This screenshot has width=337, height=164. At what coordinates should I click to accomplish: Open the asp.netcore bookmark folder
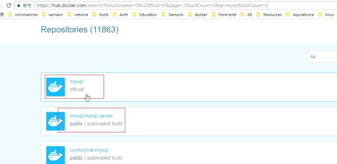coord(300,15)
